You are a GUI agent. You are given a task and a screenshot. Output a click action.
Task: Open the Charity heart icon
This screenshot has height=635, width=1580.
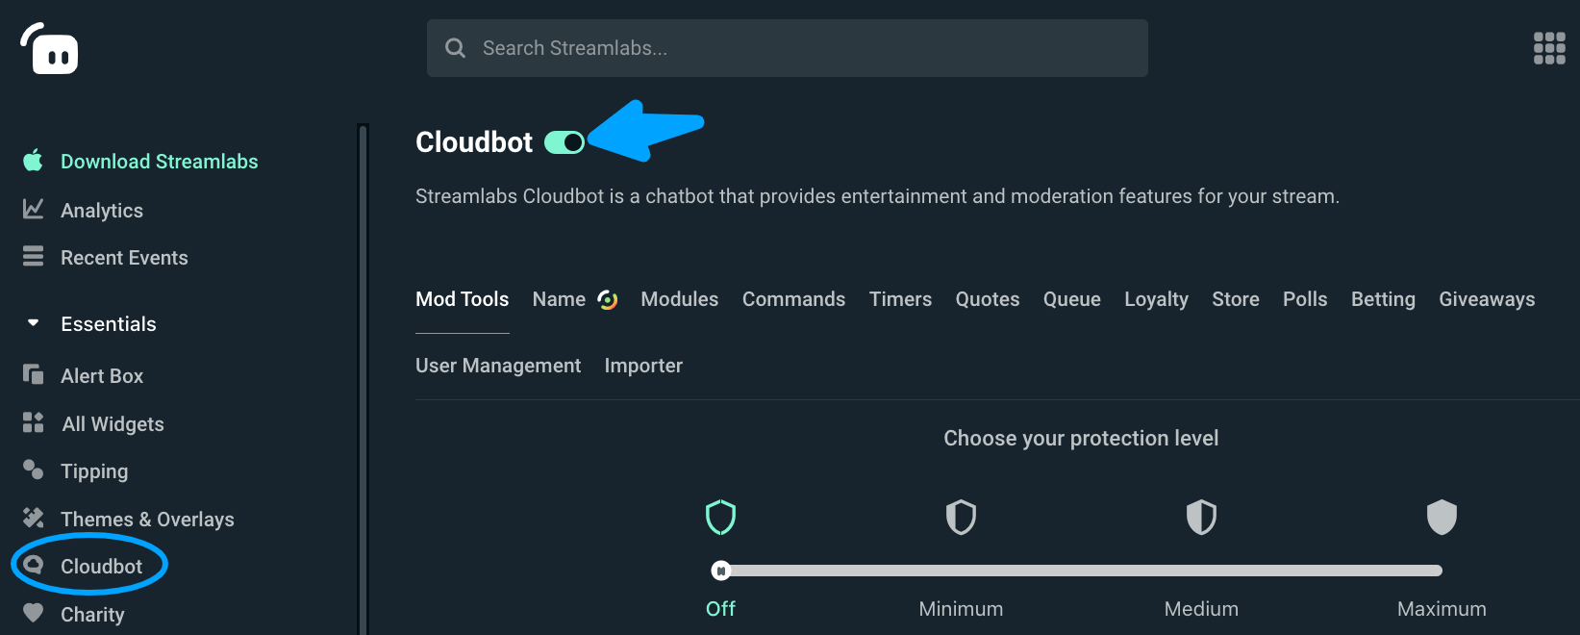33,614
